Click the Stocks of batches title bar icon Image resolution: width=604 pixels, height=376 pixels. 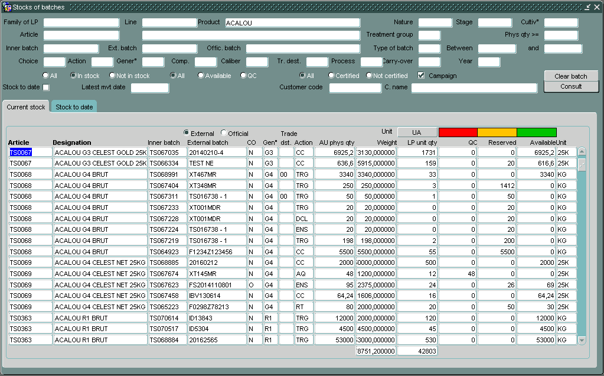(x=7, y=7)
